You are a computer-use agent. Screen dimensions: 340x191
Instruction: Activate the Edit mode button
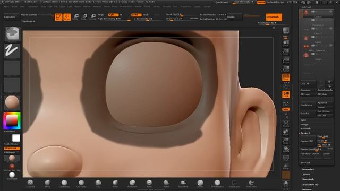click(58, 17)
